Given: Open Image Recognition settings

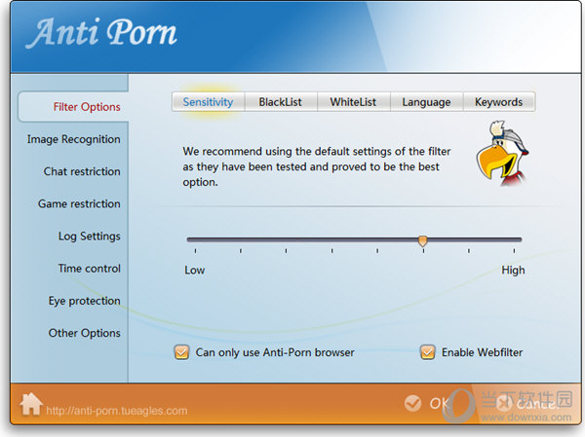Looking at the screenshot, I should pyautogui.click(x=73, y=139).
